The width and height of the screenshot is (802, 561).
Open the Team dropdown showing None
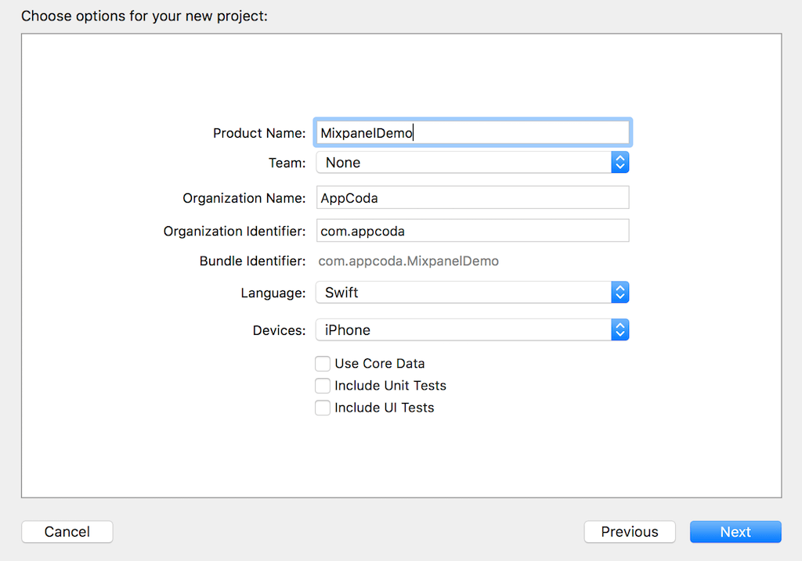pos(472,163)
